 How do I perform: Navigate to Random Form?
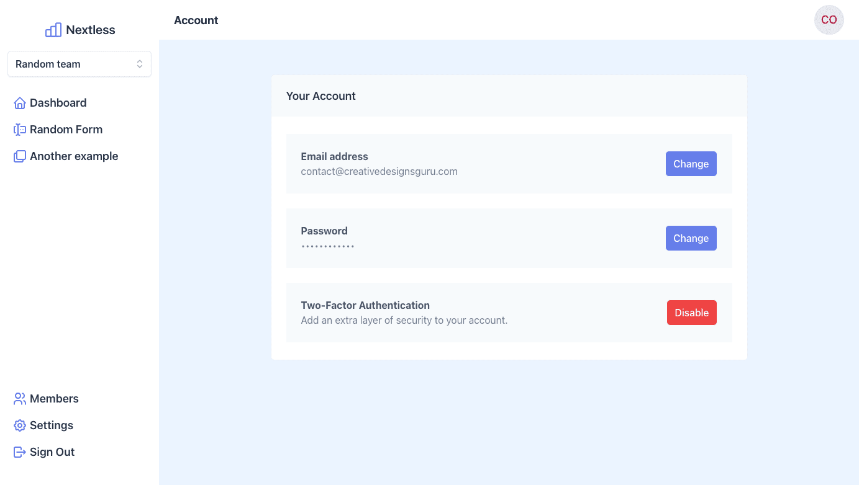(66, 129)
